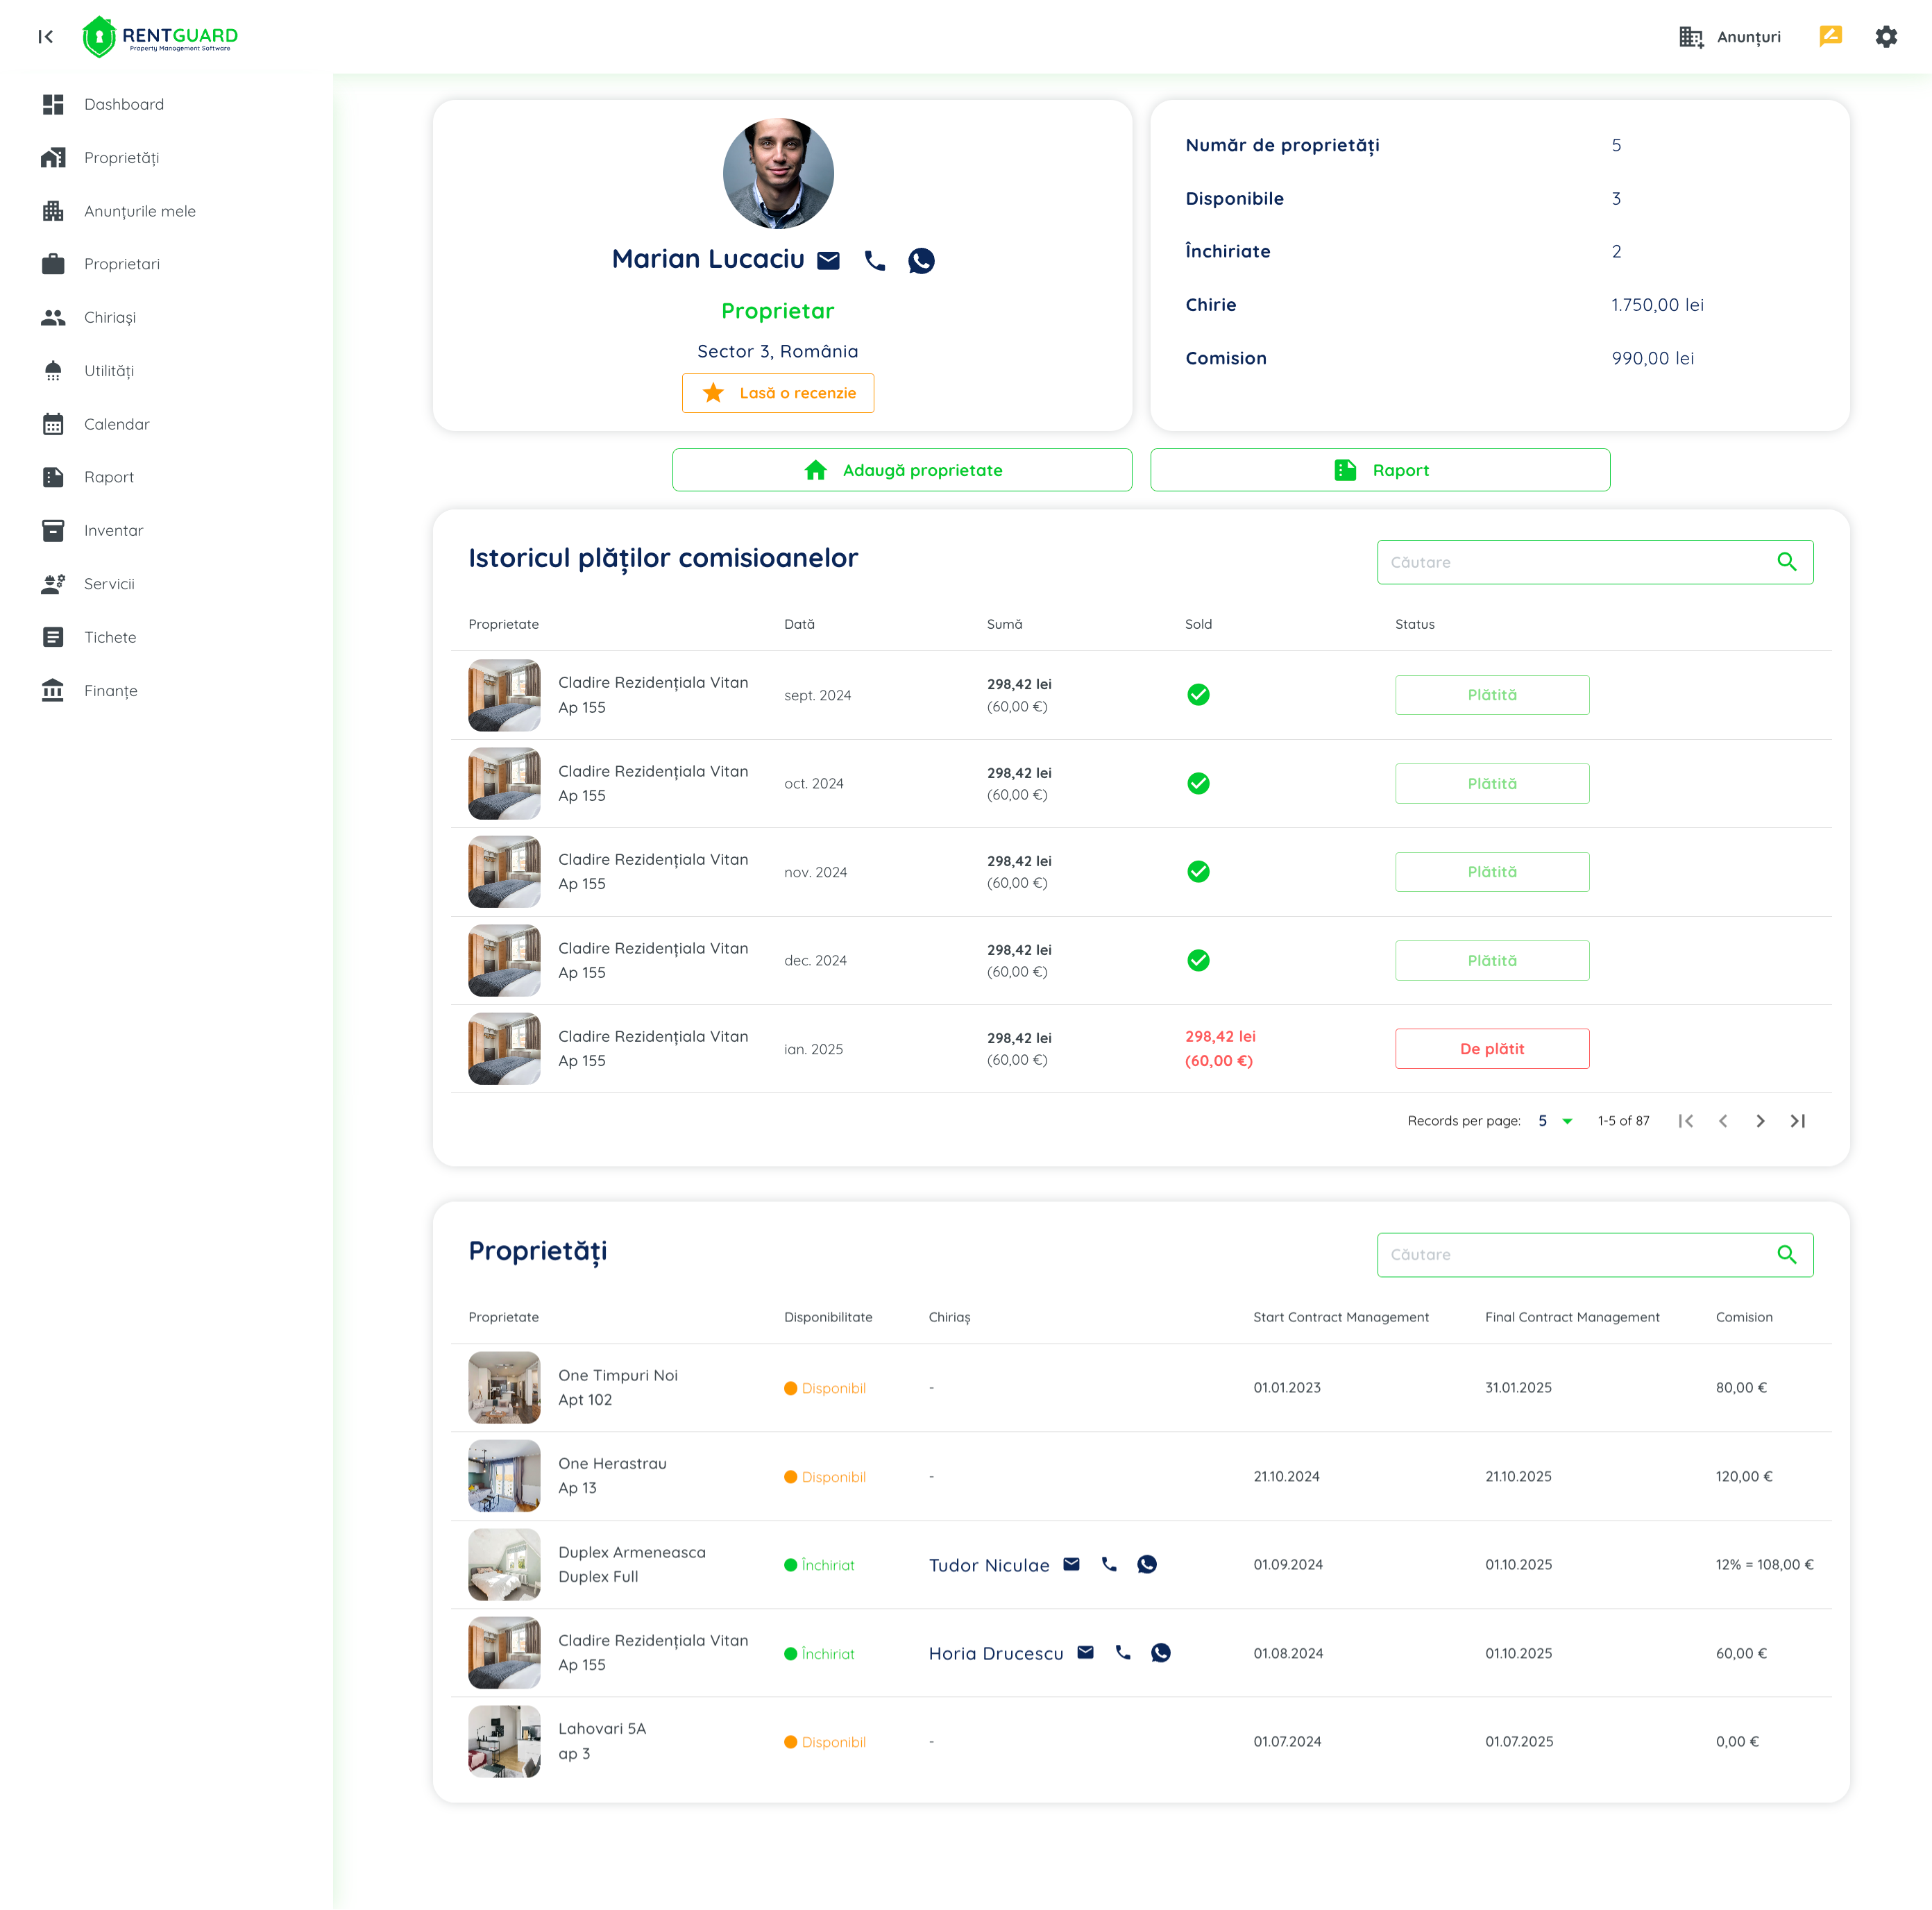Collapse the sidebar with the arrow icon
Screen dimensions: 1932x1910
point(45,37)
